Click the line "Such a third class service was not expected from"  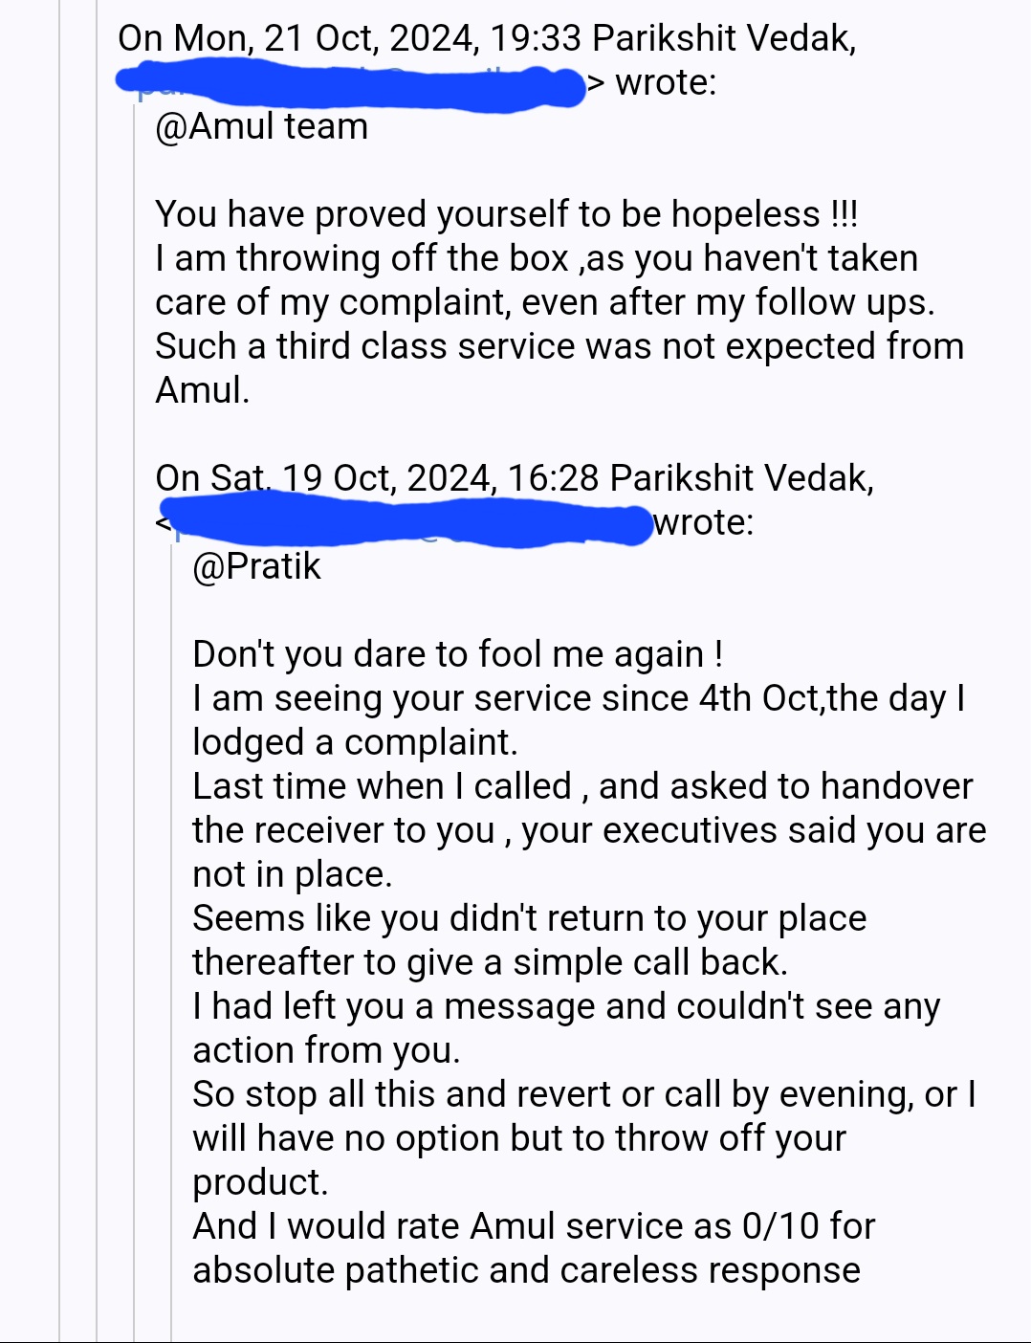(559, 346)
